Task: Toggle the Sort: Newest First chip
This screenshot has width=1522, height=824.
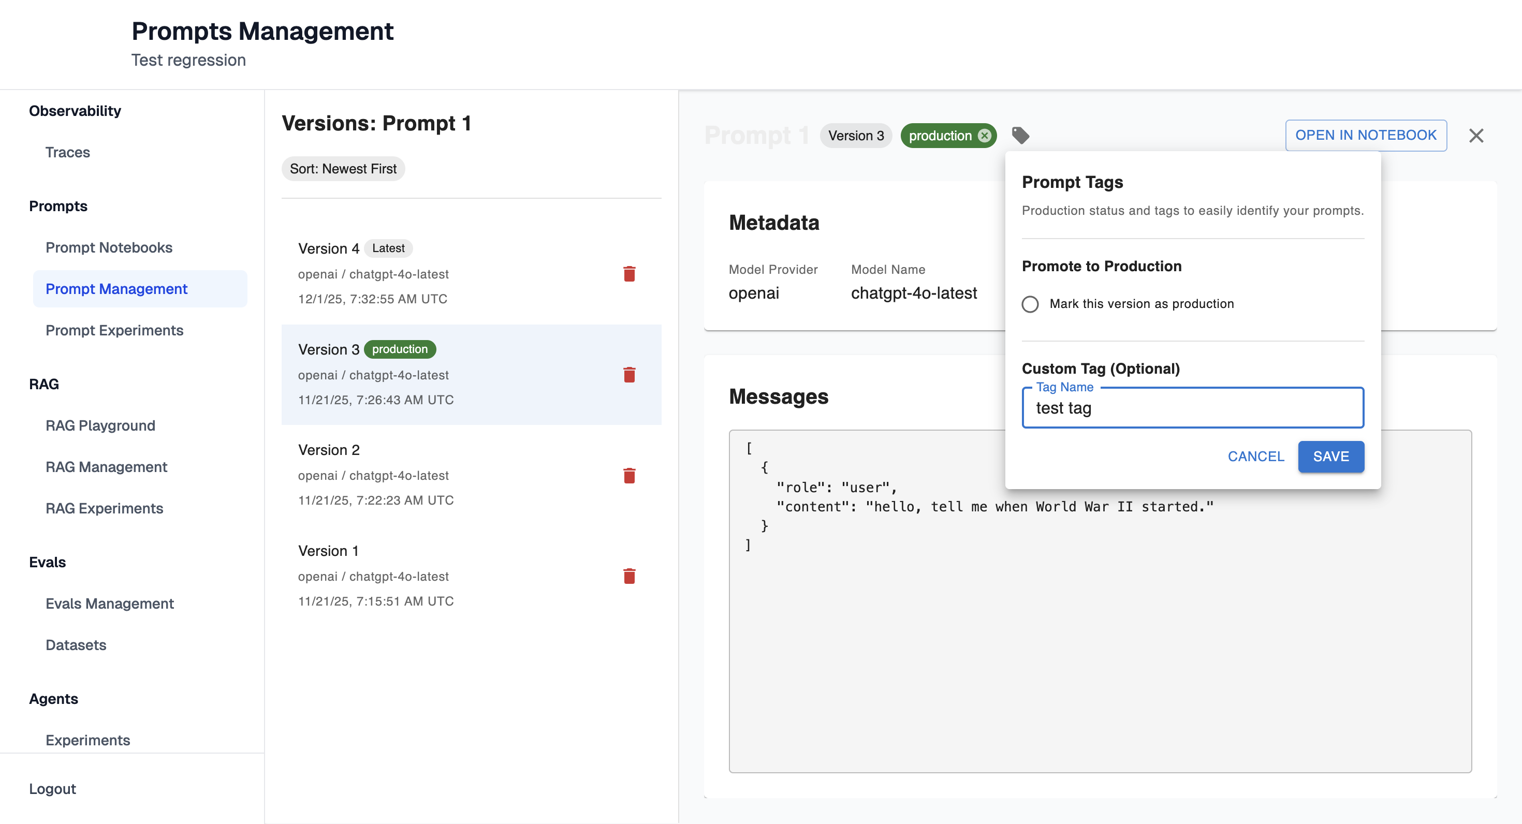Action: tap(343, 169)
